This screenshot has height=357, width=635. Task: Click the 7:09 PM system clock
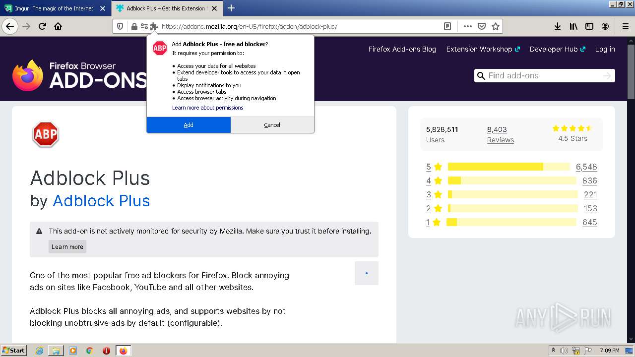609,351
